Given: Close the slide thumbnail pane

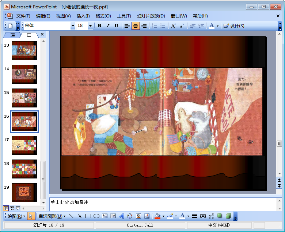Looking at the screenshot, I should (x=42, y=34).
